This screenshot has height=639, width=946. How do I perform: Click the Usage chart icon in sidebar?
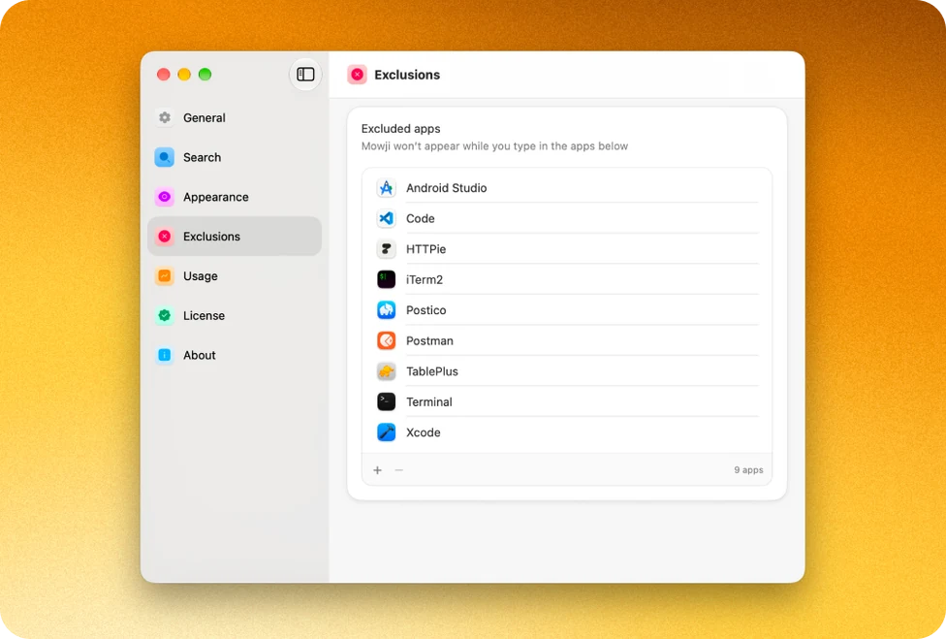pos(165,275)
